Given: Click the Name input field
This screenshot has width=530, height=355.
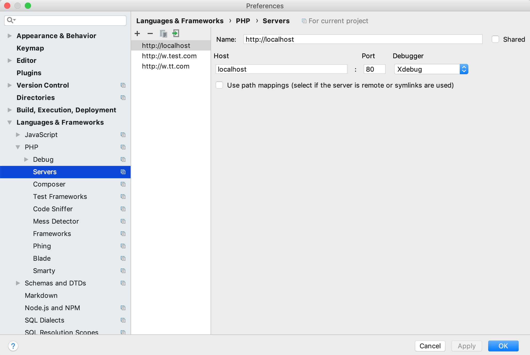Looking at the screenshot, I should pos(362,39).
